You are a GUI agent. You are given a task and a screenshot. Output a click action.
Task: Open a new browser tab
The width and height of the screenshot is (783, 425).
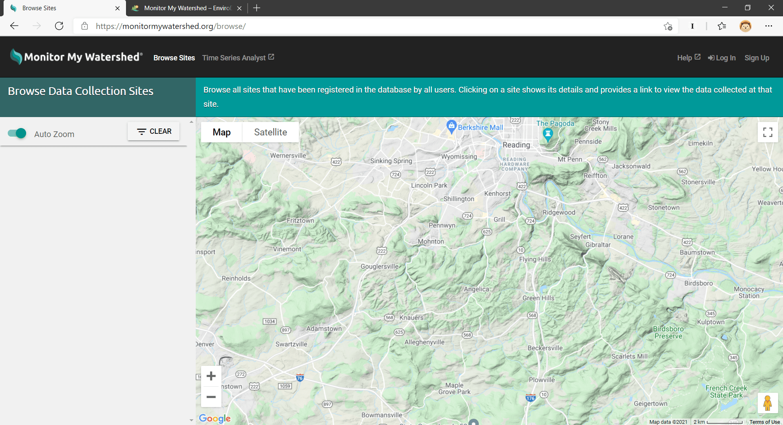[257, 8]
